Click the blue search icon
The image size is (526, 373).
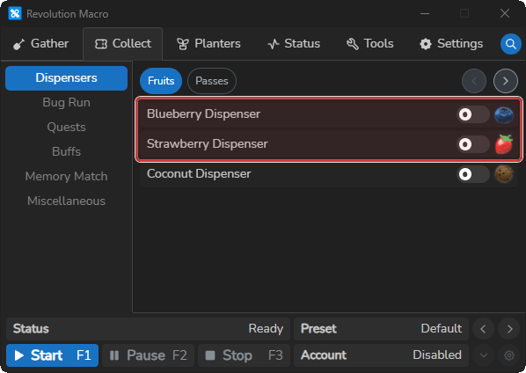coord(510,44)
